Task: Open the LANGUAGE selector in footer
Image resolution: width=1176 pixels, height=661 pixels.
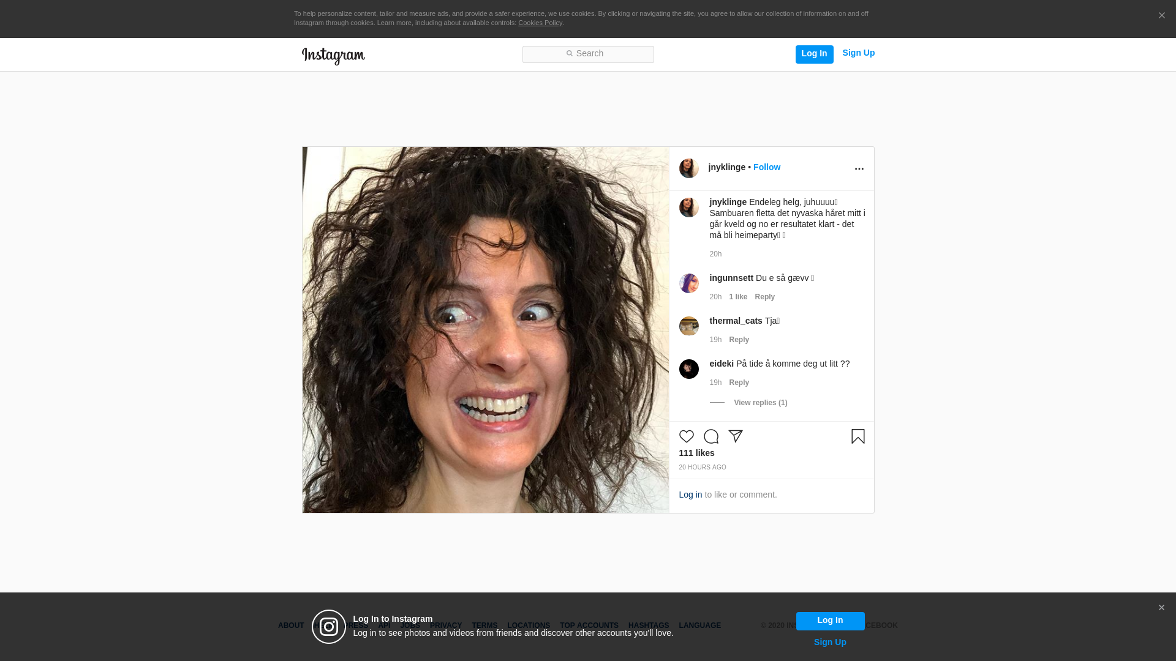Action: tap(699, 626)
